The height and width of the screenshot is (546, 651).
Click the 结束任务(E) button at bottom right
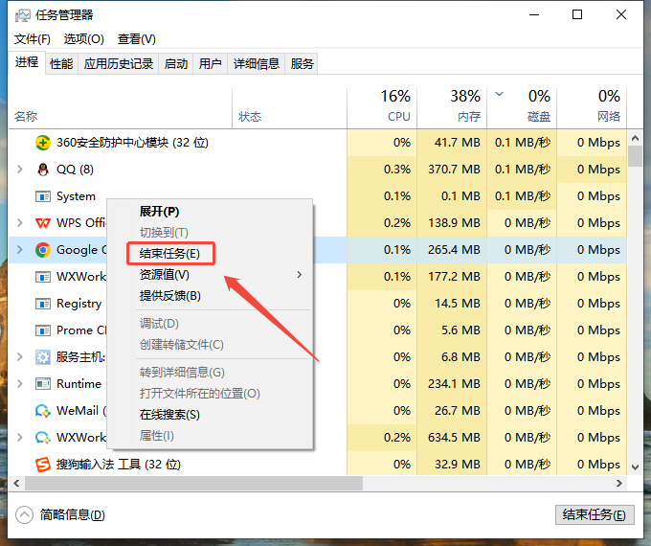(595, 515)
